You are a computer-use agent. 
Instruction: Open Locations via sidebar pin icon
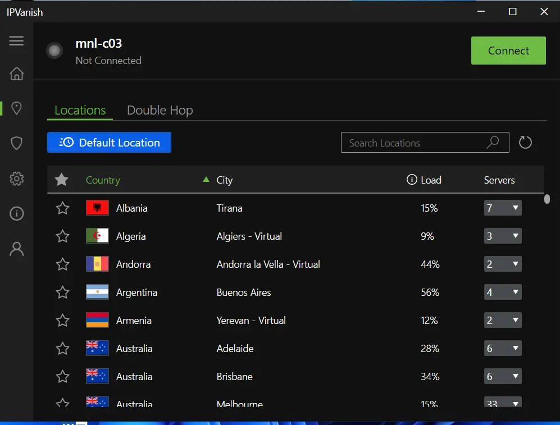pos(16,108)
